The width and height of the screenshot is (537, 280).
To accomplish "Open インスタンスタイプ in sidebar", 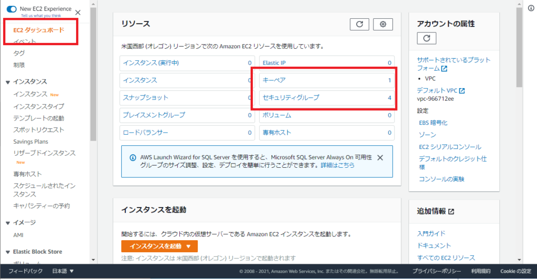I will click(x=38, y=106).
